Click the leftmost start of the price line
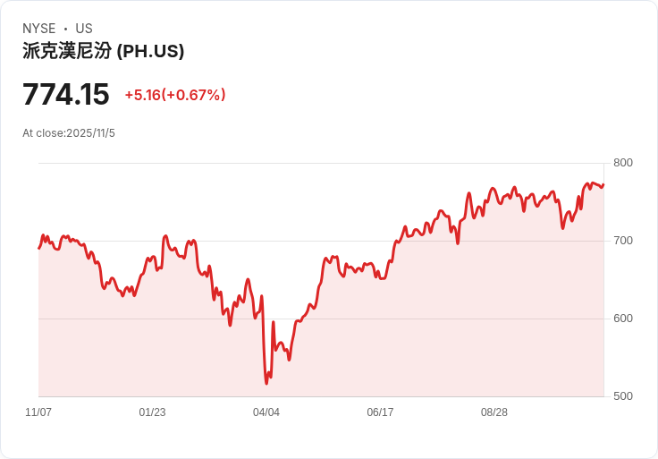This screenshot has height=459, width=658. coord(38,248)
